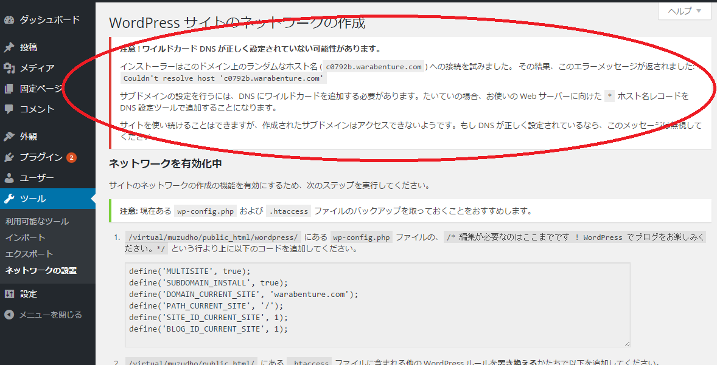717x365 pixels.
Task: Click the 設定 sliders icon
Action: click(x=9, y=294)
